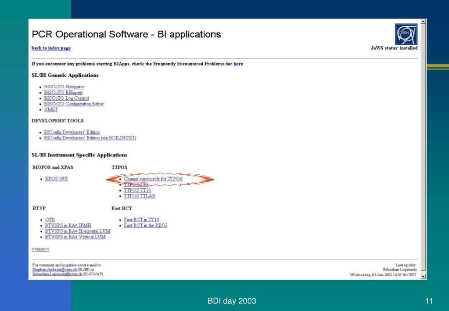Click the 'SL/BI Generic Applications' heading
Screen dimensions: 449x311
pyautogui.click(x=65, y=75)
